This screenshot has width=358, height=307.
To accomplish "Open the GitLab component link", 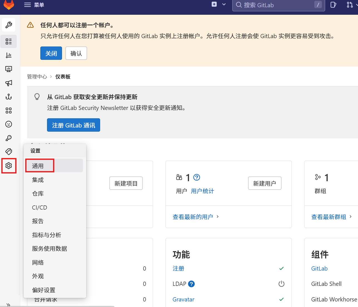I will [319, 269].
